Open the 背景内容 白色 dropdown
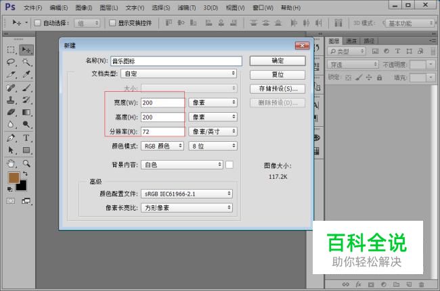Viewport: 440px width, 291px height. point(182,165)
